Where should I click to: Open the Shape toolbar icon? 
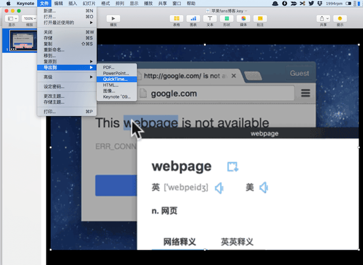pyautogui.click(x=227, y=18)
